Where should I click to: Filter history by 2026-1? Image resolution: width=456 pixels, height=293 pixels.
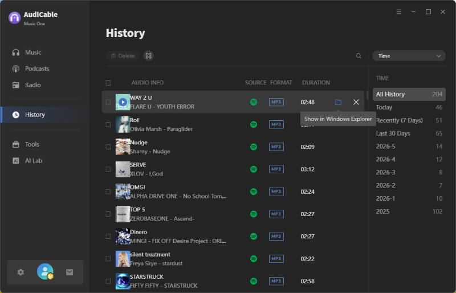point(409,198)
